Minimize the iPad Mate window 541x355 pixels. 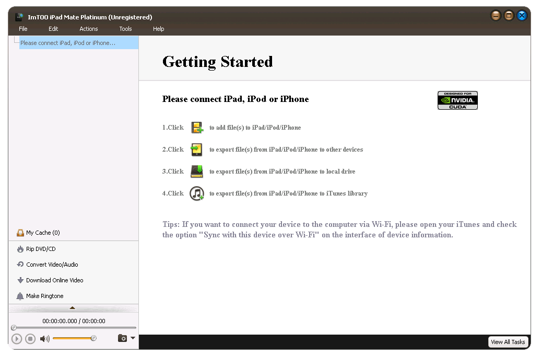pos(496,16)
